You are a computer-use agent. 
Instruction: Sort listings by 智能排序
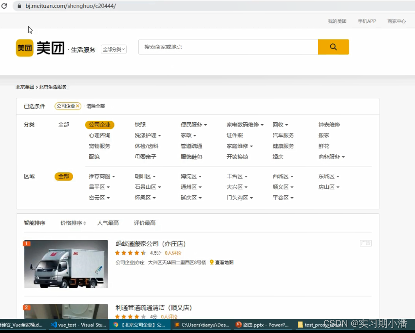pos(35,223)
